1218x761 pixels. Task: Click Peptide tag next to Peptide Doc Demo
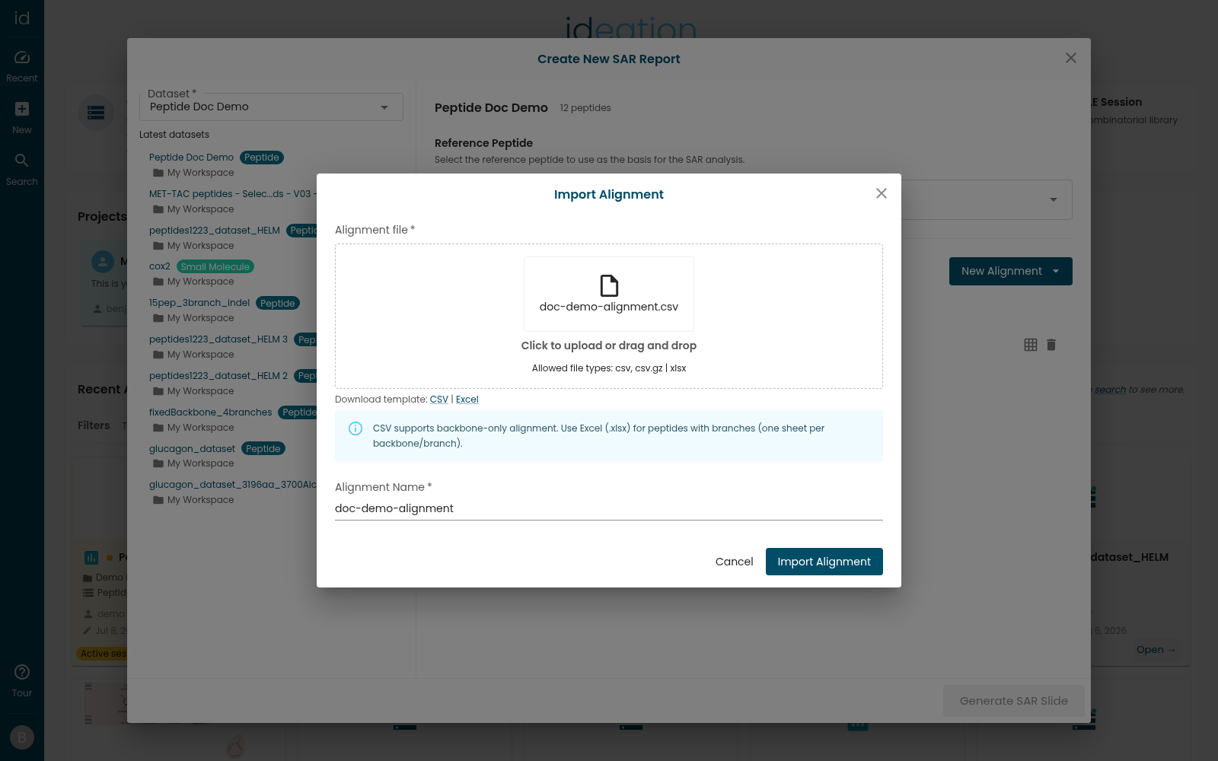[262, 158]
